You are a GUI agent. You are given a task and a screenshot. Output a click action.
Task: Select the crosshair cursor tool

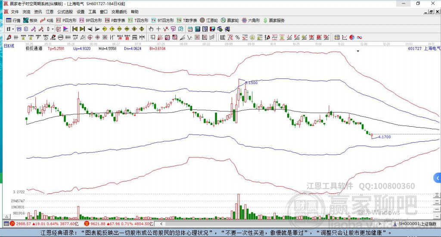(x=158, y=29)
